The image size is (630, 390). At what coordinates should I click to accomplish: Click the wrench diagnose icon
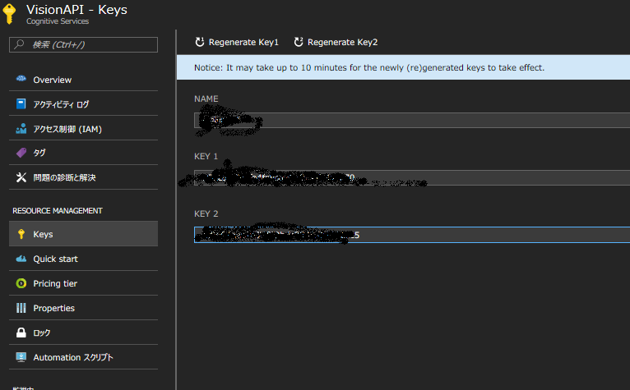[21, 177]
